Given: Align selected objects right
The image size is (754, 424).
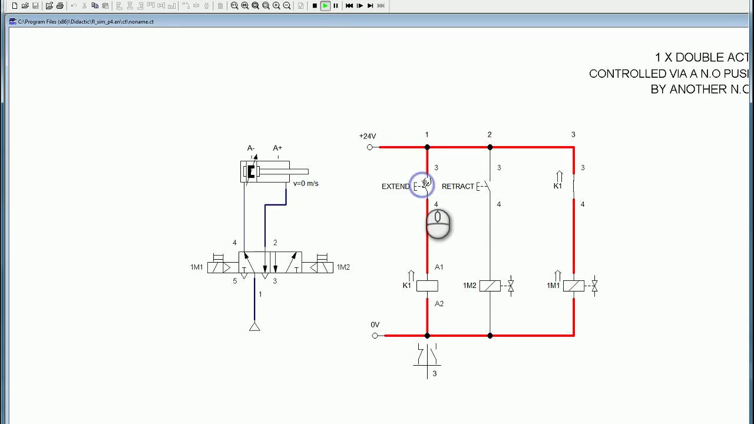Looking at the screenshot, I should pos(140,6).
